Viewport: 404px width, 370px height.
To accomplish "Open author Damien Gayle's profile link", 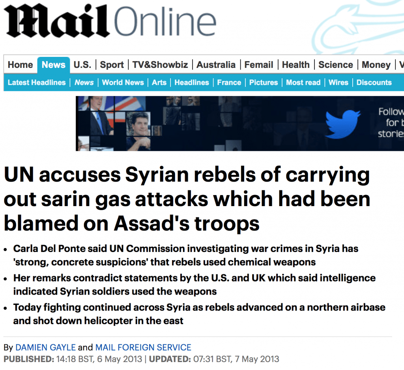I will click(46, 347).
